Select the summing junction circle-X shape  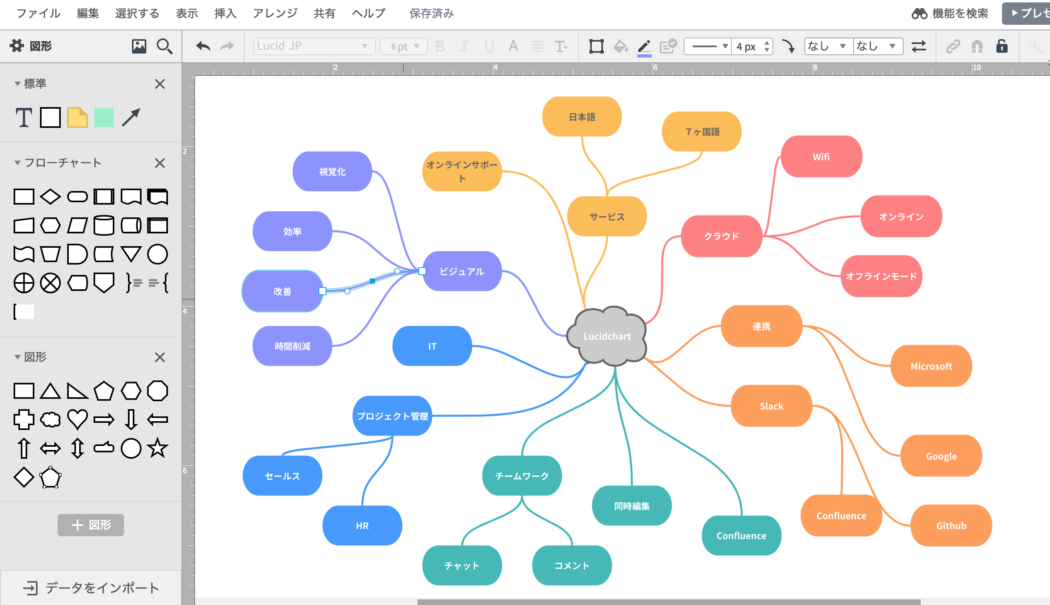[50, 283]
